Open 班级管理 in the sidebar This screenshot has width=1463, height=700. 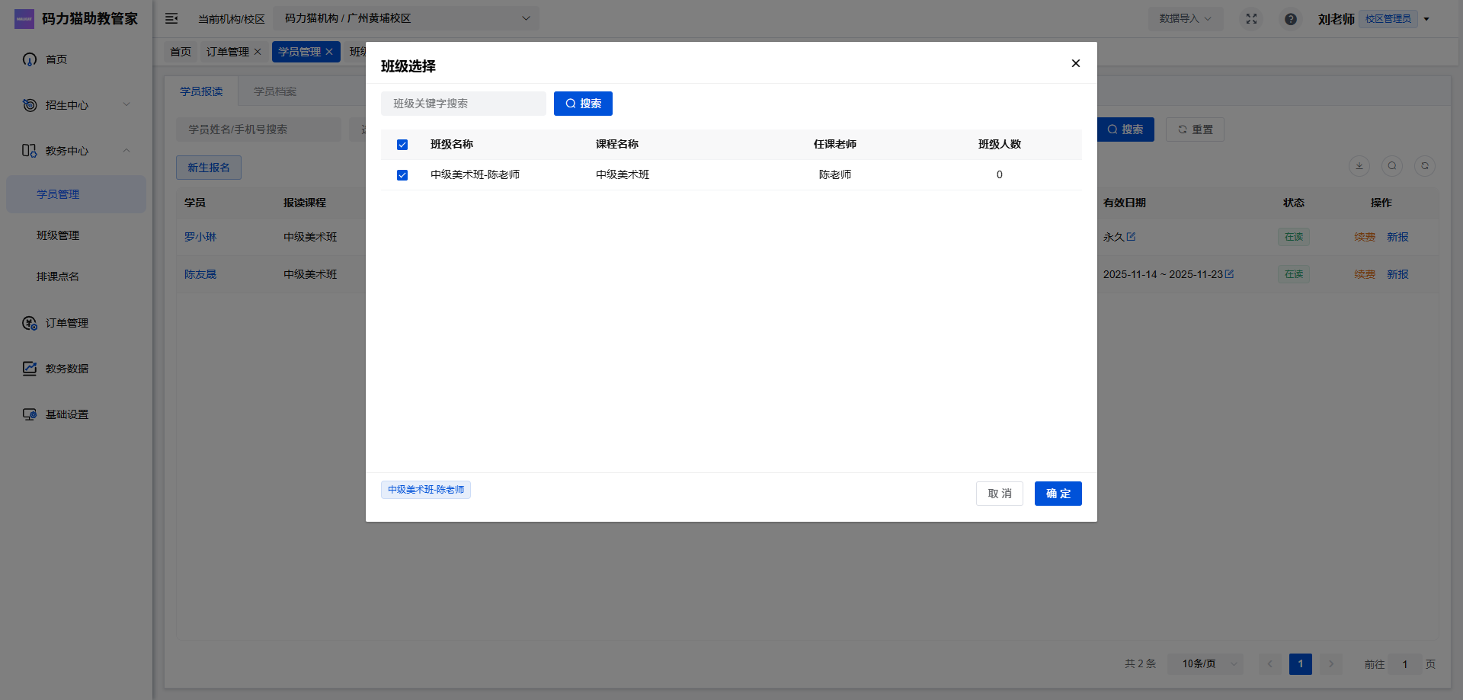pyautogui.click(x=58, y=235)
